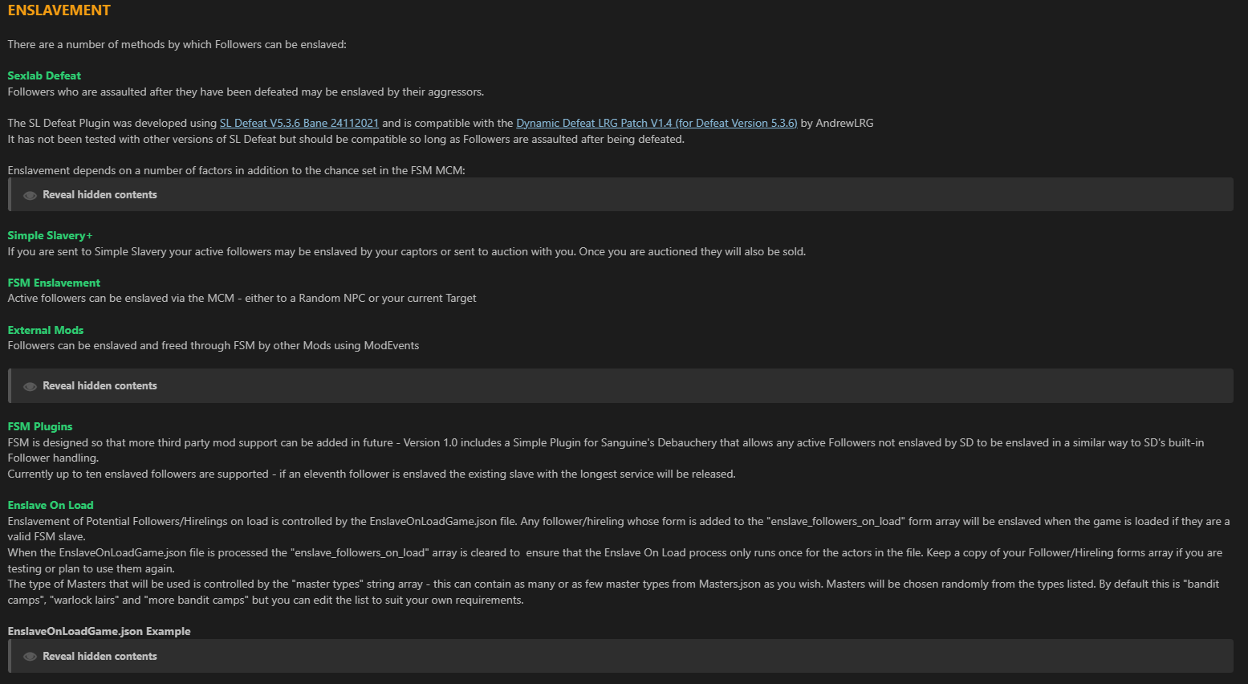This screenshot has width=1248, height=684.
Task: Expand 'Reveal hidden contents' label below ModEvents line
Action: [100, 386]
